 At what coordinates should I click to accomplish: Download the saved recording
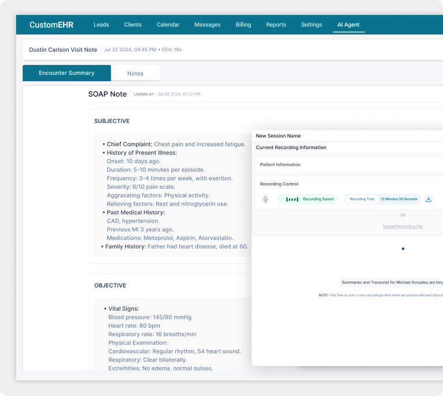tap(429, 199)
